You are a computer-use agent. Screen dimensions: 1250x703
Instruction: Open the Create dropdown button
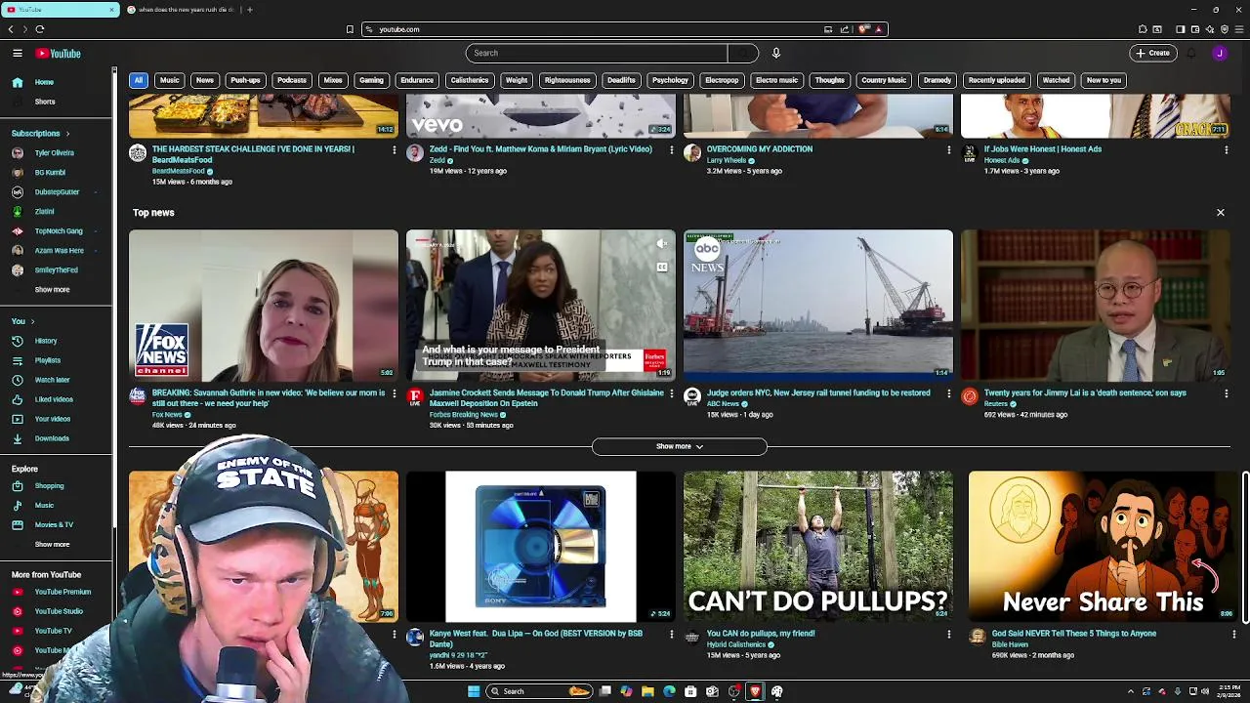(x=1152, y=53)
